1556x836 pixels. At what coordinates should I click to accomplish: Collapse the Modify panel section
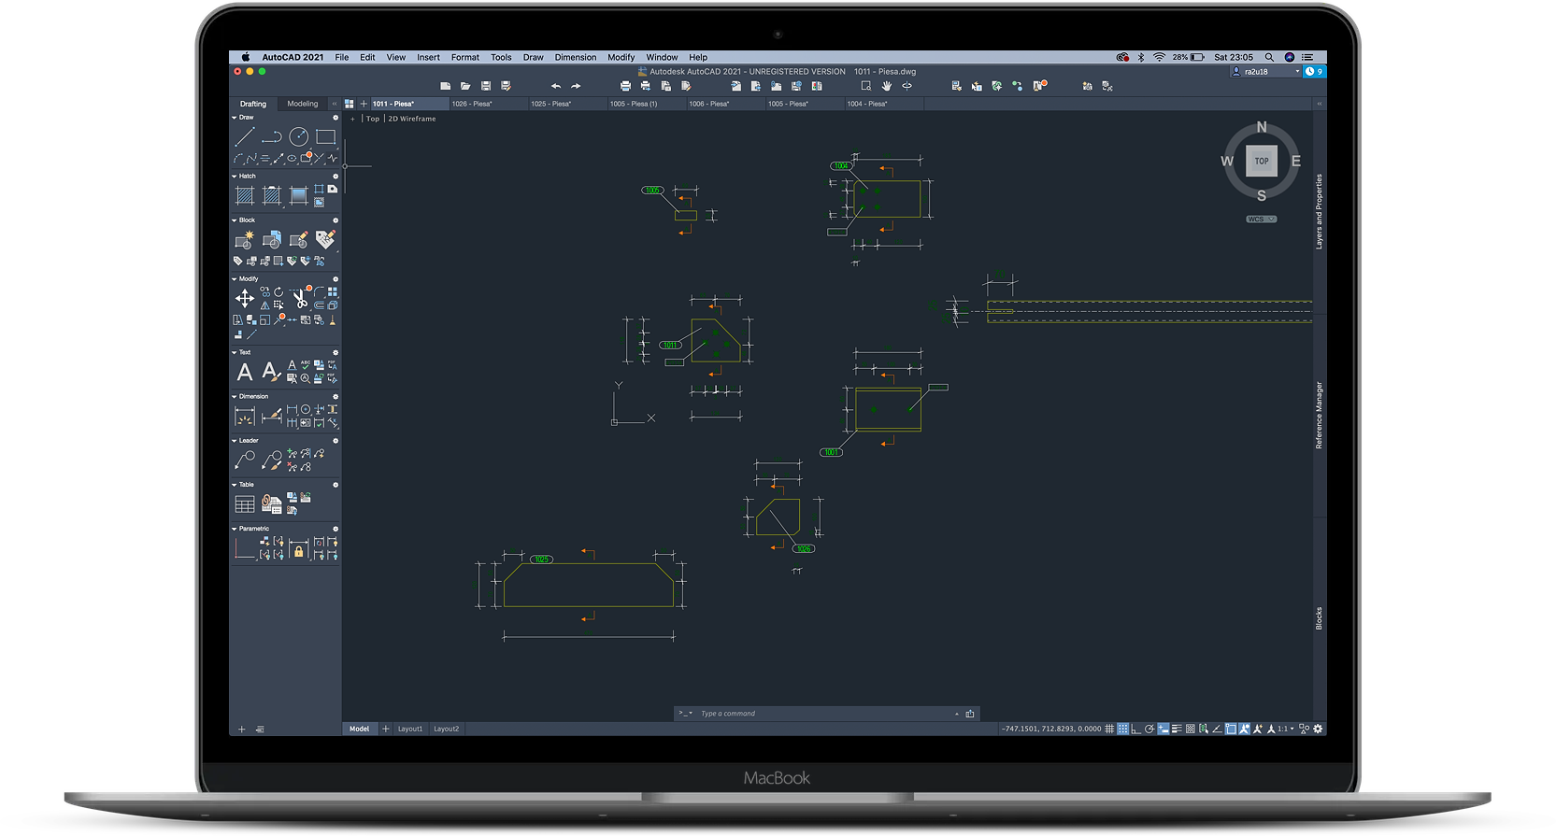235,278
